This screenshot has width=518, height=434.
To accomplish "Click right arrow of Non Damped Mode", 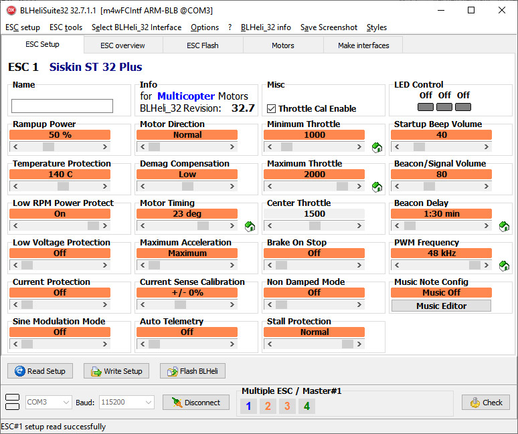I will [359, 305].
